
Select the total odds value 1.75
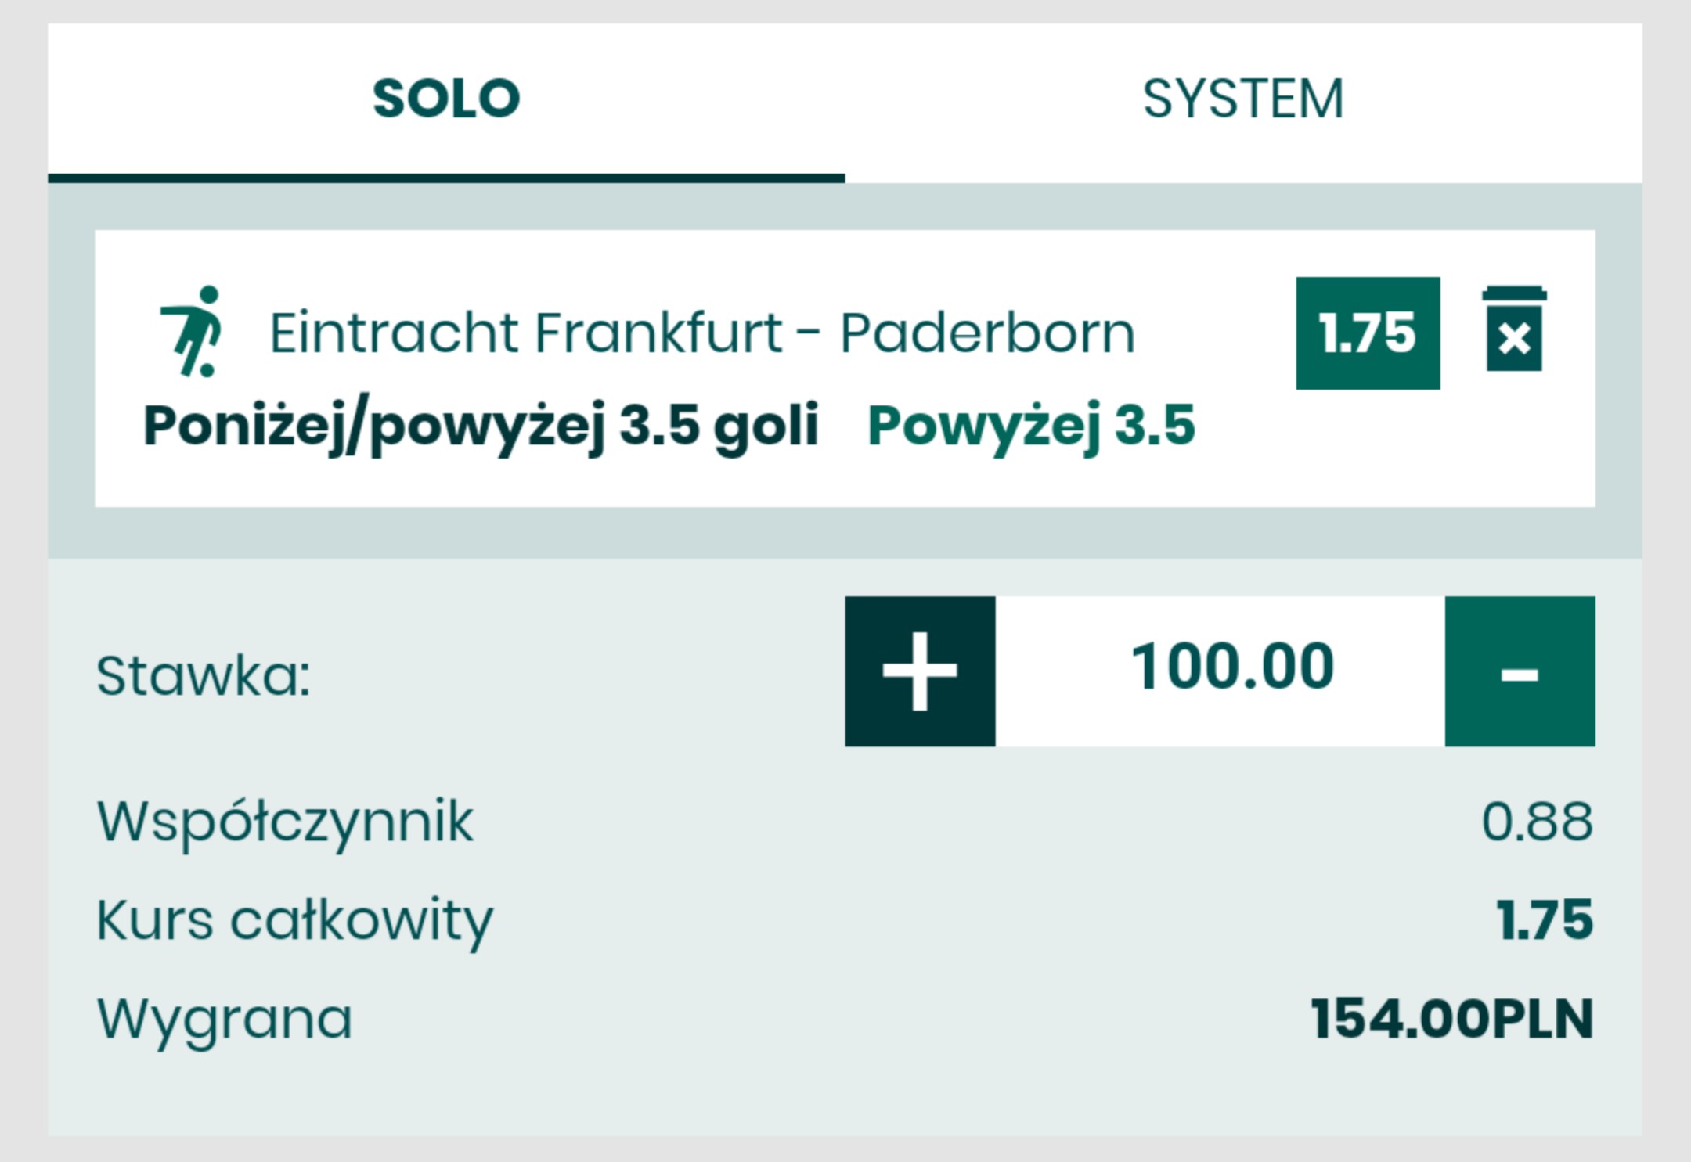(1545, 920)
